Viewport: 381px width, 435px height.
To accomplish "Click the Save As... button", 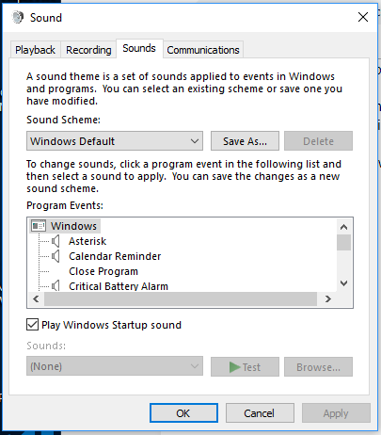I will 245,141.
